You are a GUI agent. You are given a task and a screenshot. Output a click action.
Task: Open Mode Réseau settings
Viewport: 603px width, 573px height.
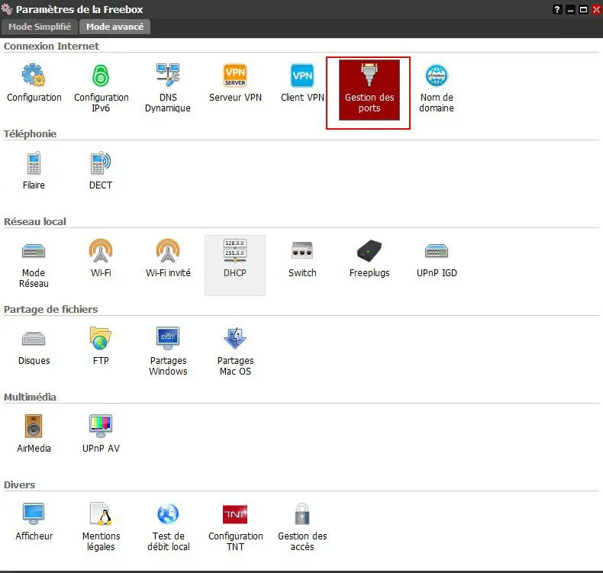[34, 266]
